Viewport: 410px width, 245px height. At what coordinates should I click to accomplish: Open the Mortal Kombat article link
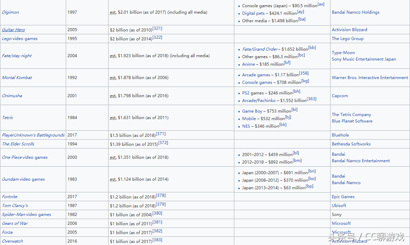[x=17, y=78]
